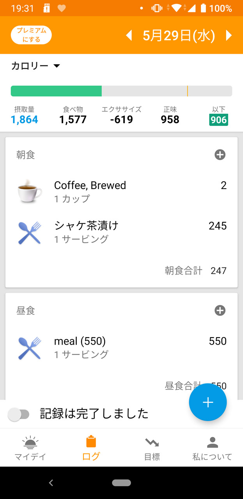243x499 pixels.
Task: Tap the blue floating add button
Action: [x=208, y=402]
